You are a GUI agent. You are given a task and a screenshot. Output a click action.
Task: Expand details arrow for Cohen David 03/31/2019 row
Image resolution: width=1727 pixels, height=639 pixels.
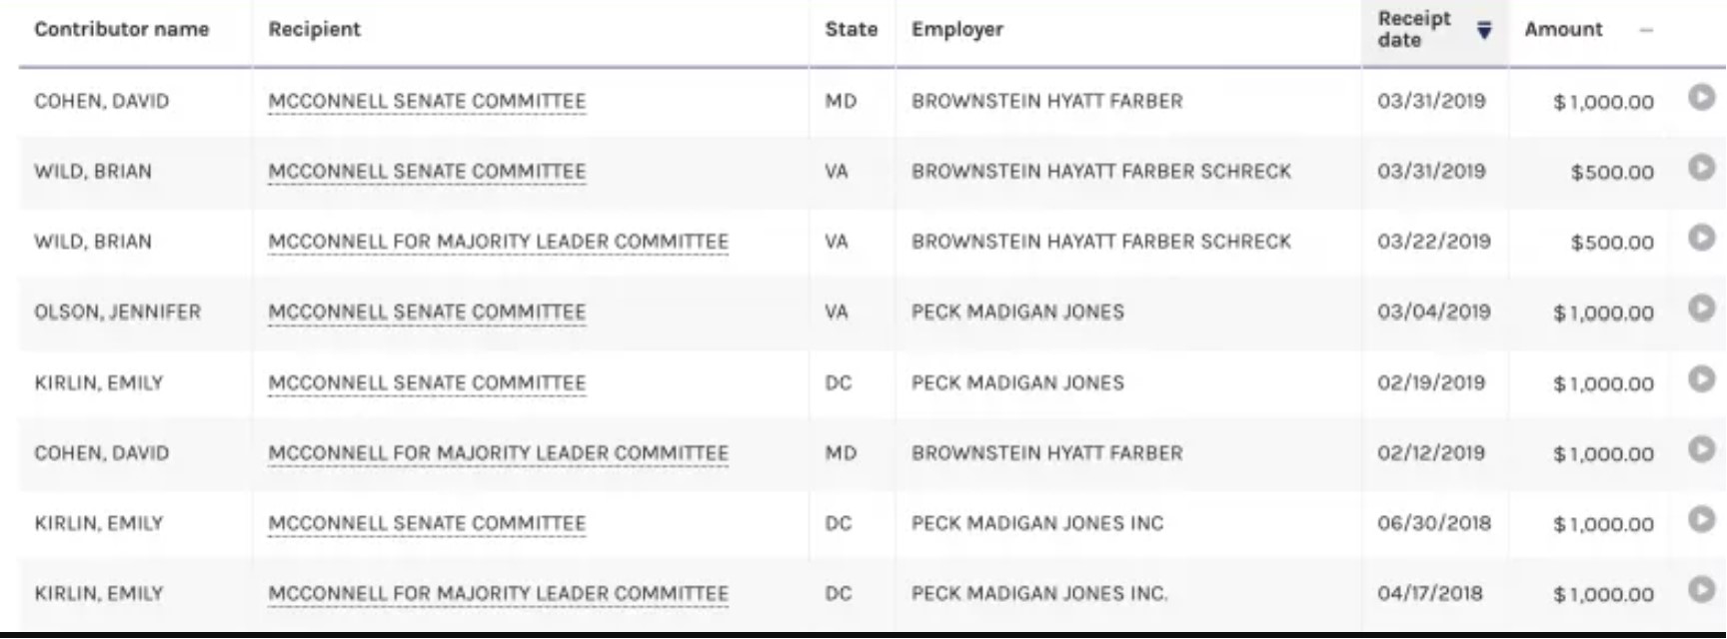coord(1701,97)
